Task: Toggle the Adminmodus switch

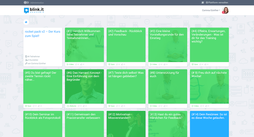Action: pos(26,3)
